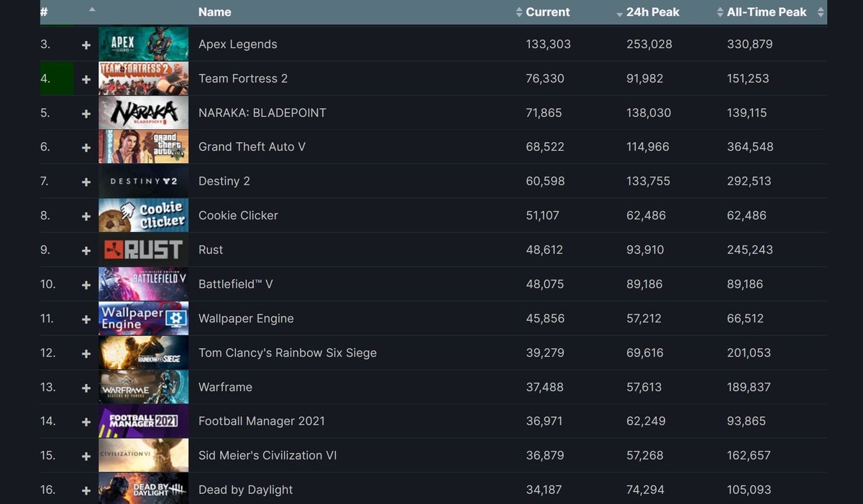Open the Wallpaper Engine name link
This screenshot has height=504, width=863.
pos(246,319)
